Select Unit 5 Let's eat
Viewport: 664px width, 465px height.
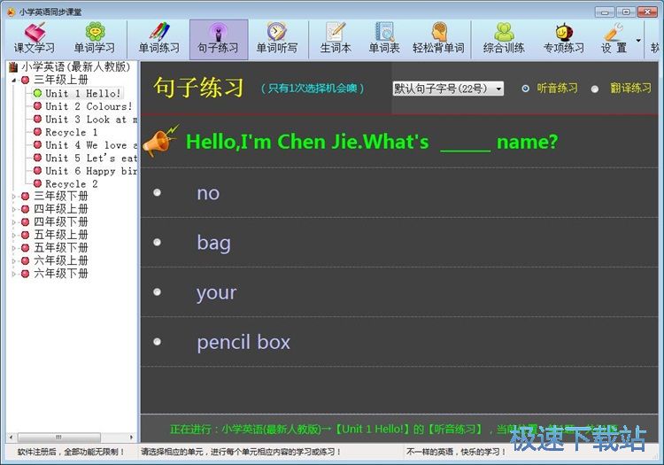[x=91, y=158]
